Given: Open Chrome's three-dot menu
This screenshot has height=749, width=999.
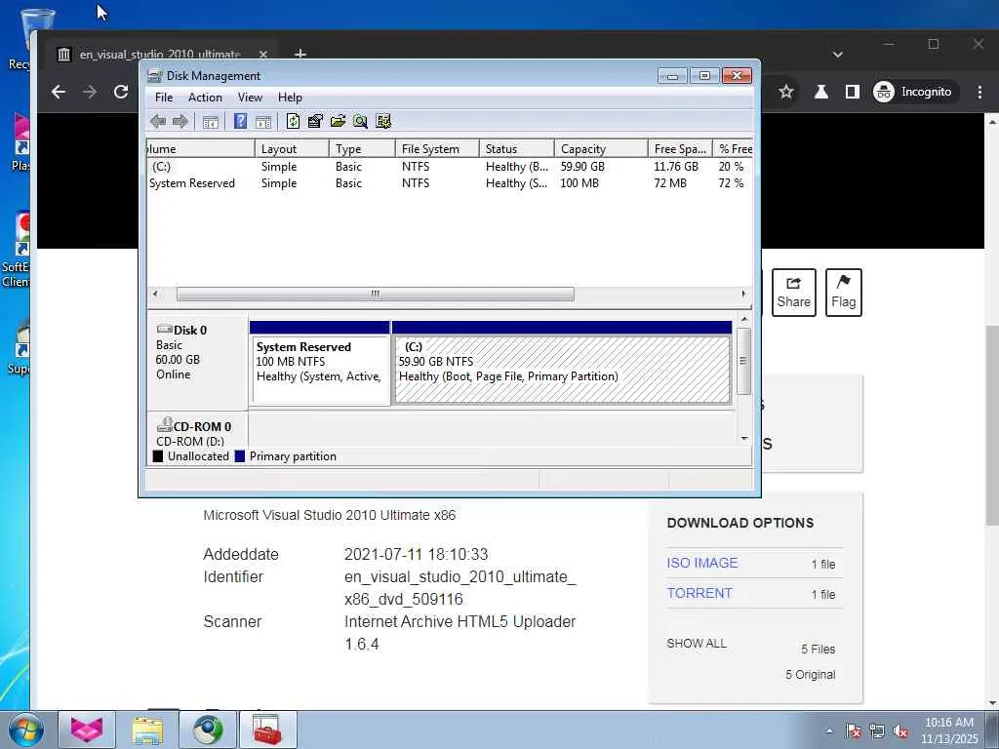Looking at the screenshot, I should click(979, 92).
